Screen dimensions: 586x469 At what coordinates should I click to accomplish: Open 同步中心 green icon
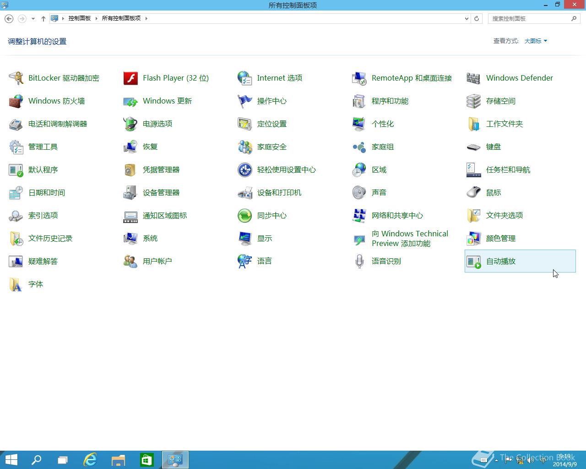[x=245, y=215]
